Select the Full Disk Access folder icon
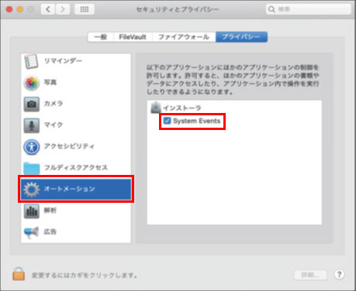Image resolution: width=356 pixels, height=291 pixels. click(32, 168)
